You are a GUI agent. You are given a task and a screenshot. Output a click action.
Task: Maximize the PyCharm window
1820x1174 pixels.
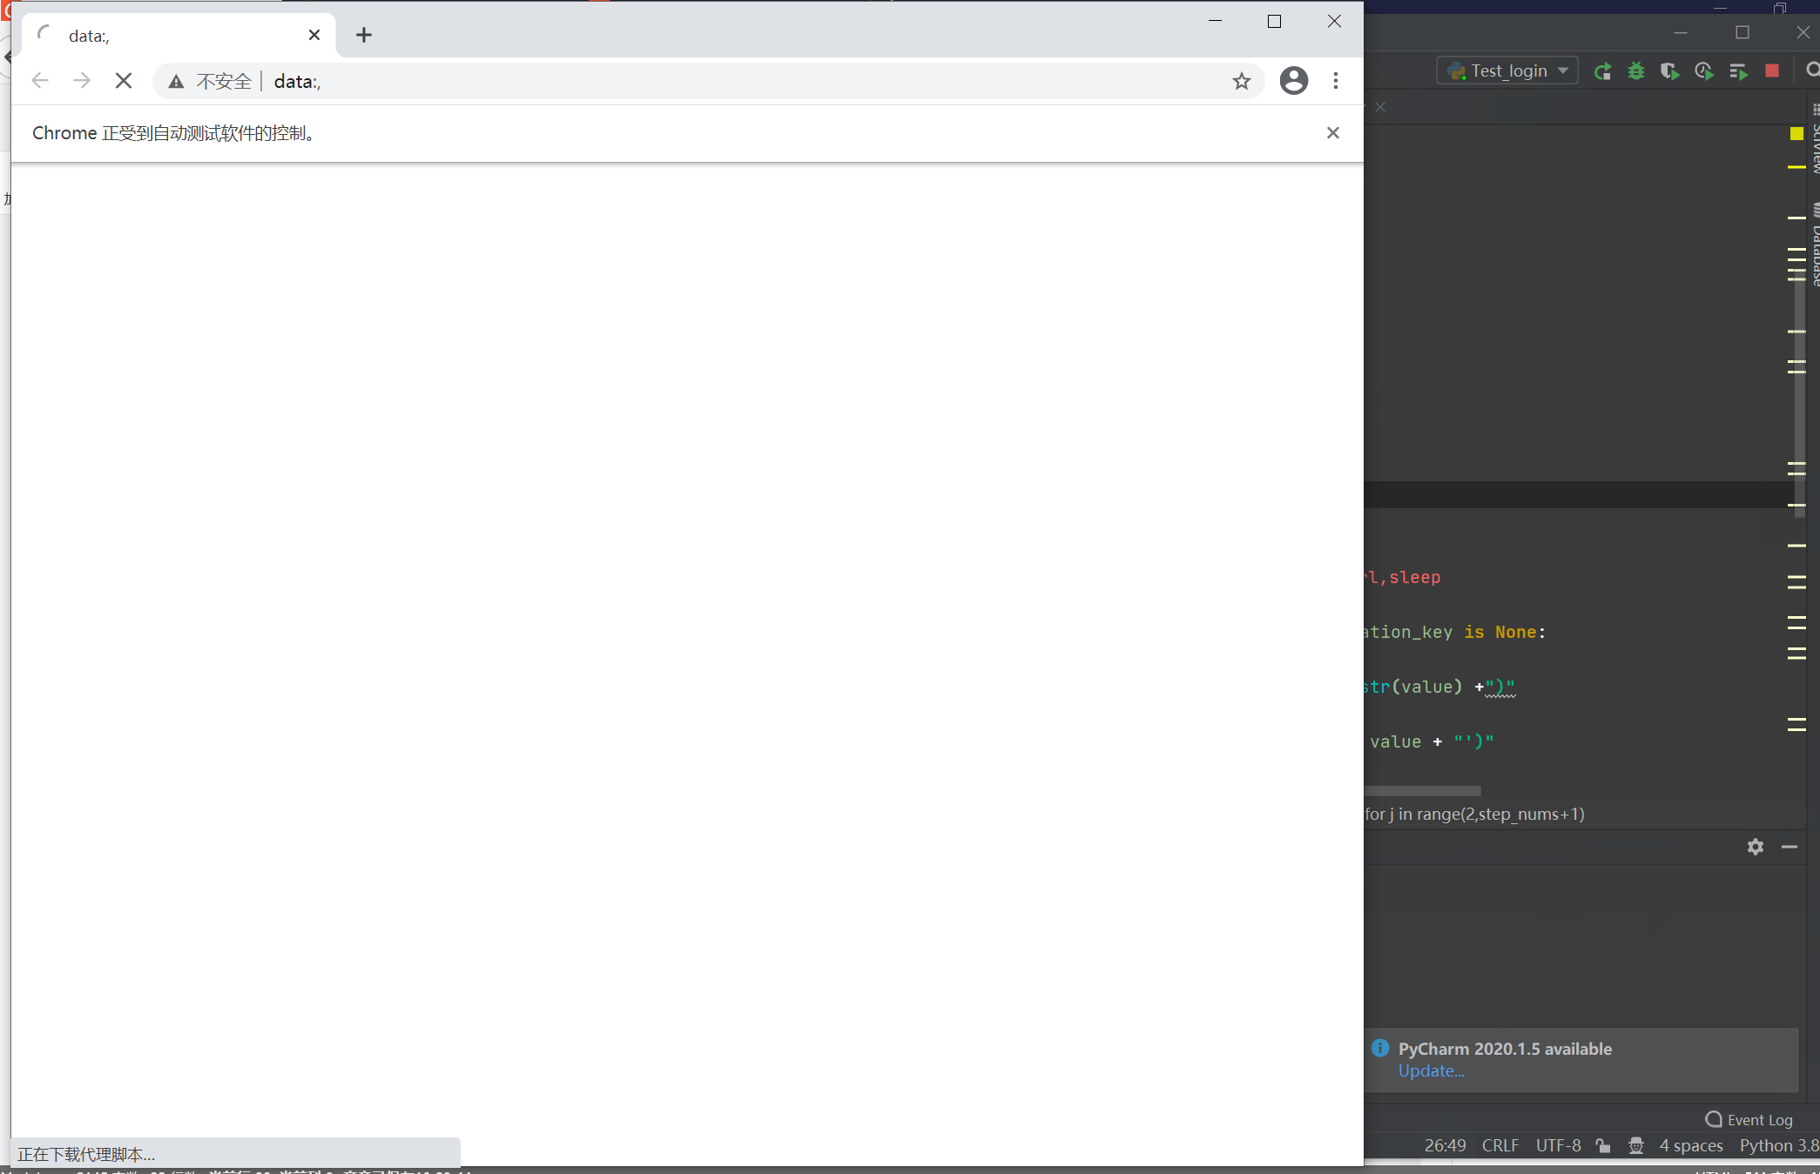pos(1742,32)
